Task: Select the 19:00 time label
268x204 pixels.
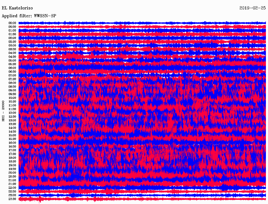Action: (12, 165)
